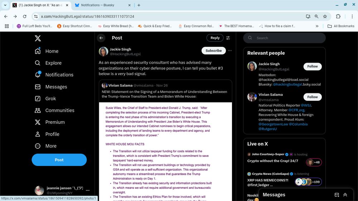Open the Extensions puzzle icon
The height and width of the screenshot is (201, 358).
pyautogui.click(x=338, y=16)
